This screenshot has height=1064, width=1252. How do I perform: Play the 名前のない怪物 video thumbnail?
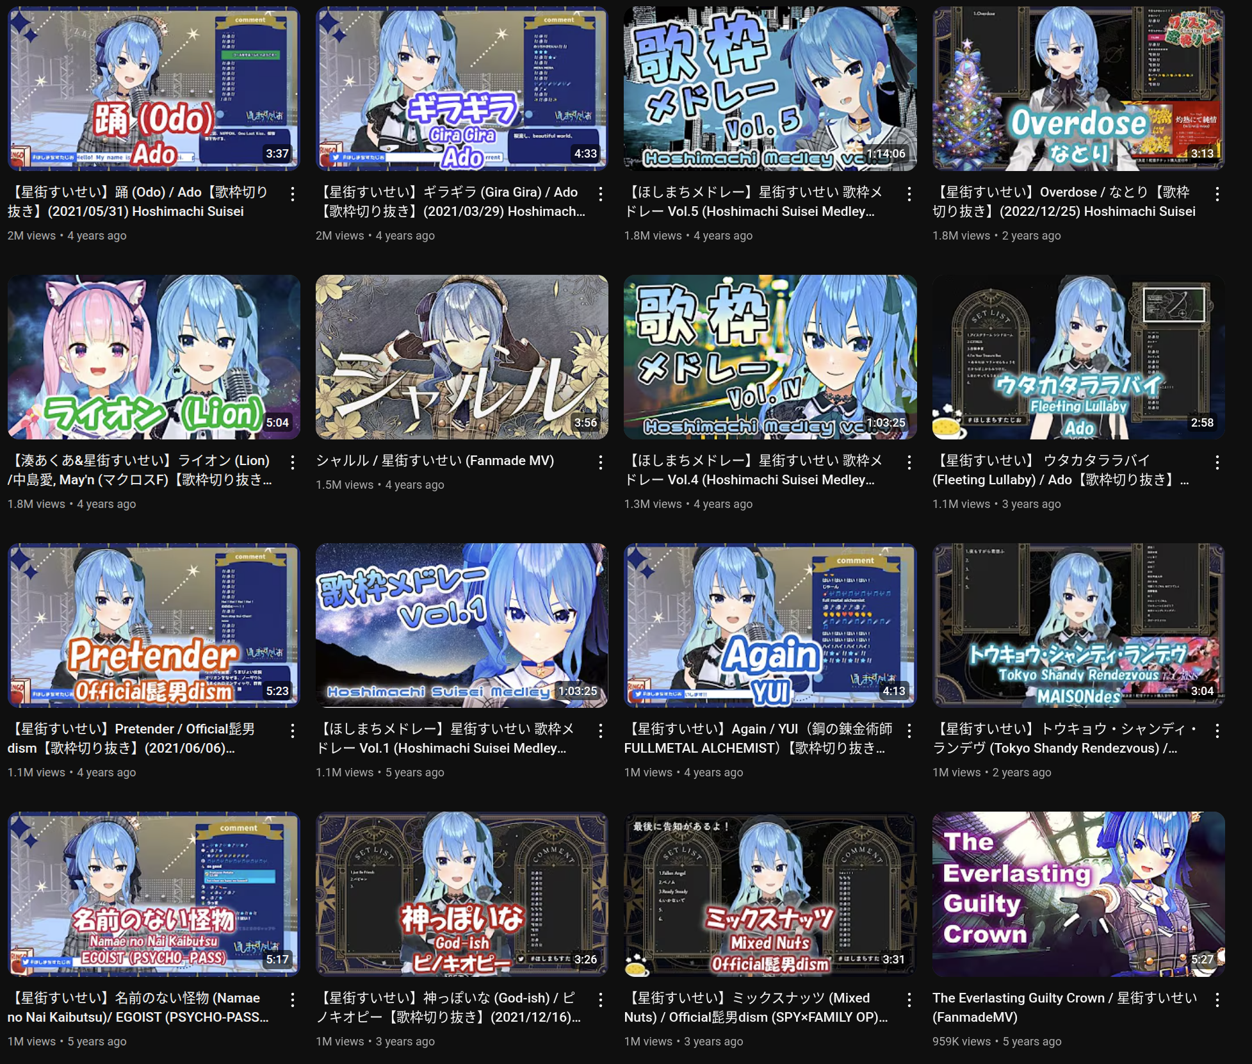pos(154,894)
